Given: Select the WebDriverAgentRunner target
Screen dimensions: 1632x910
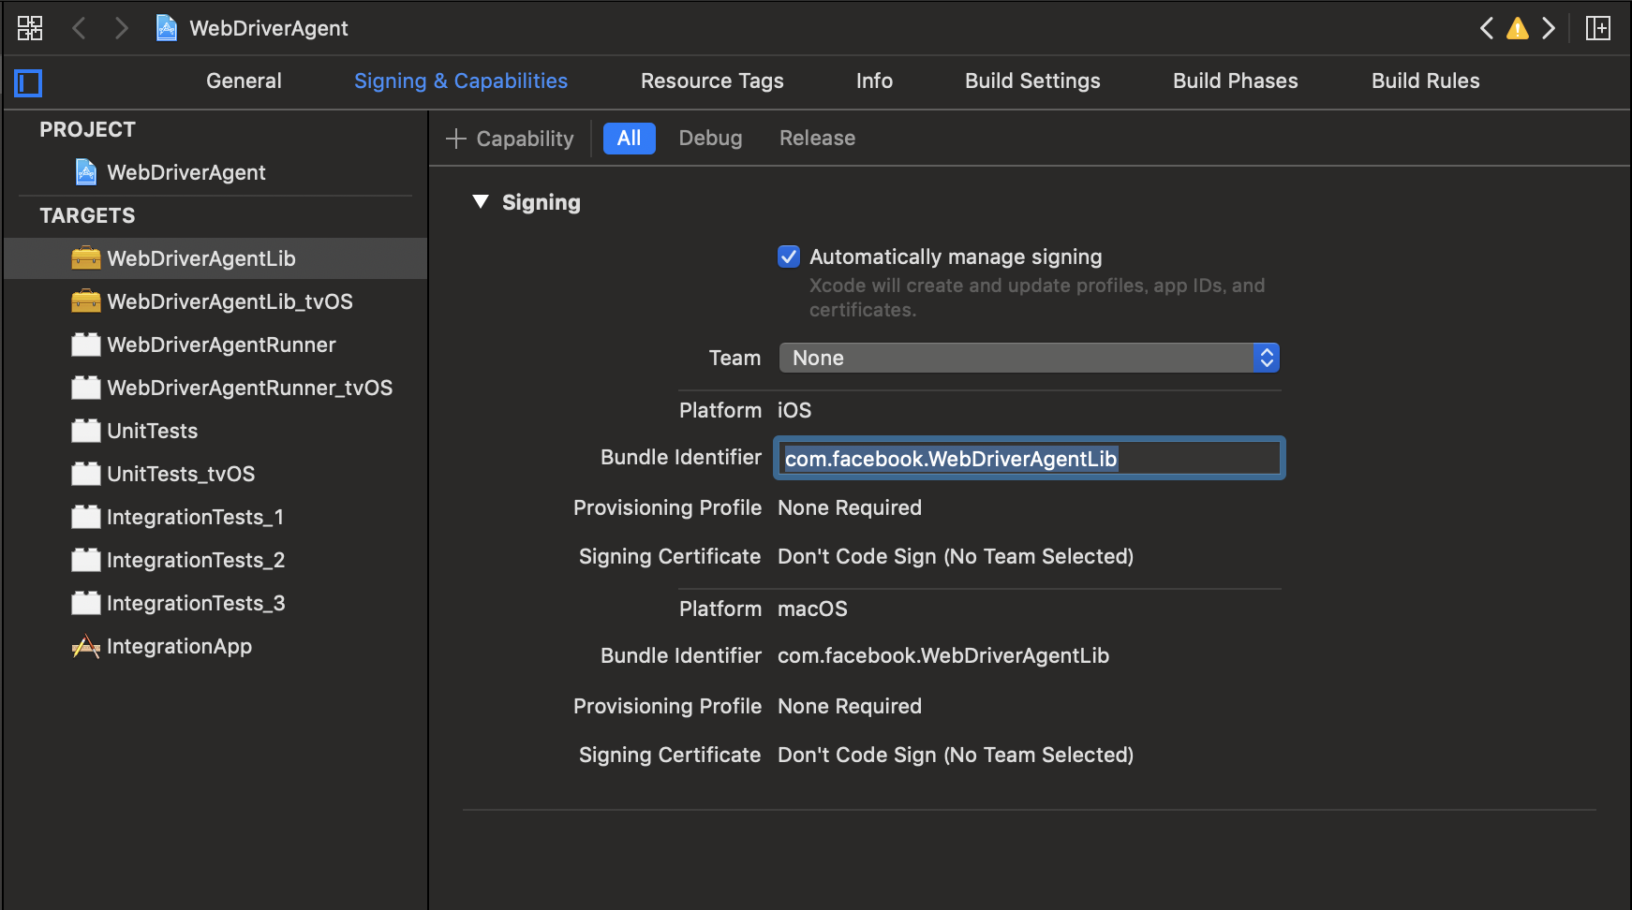Looking at the screenshot, I should 221,345.
